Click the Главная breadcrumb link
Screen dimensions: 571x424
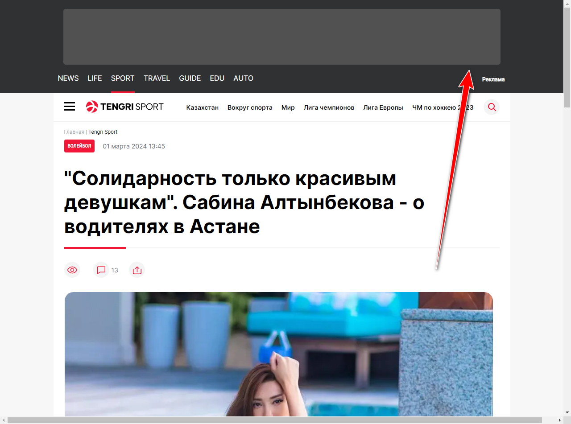tap(74, 132)
